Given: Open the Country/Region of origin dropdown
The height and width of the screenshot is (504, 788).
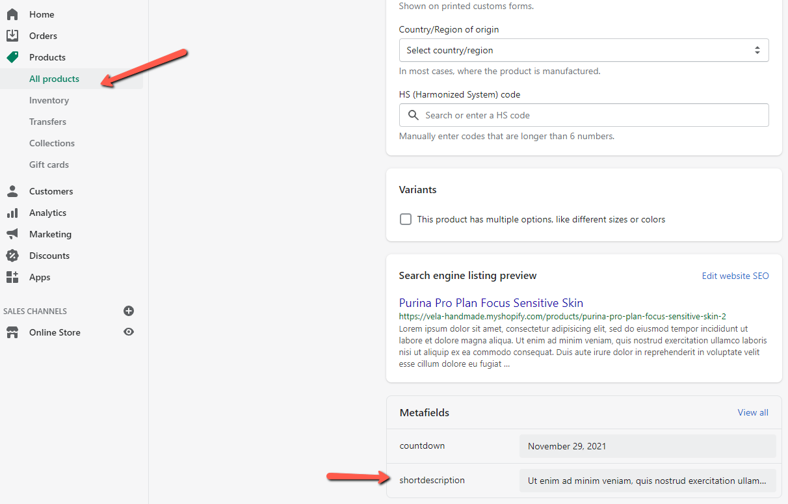Looking at the screenshot, I should point(583,50).
